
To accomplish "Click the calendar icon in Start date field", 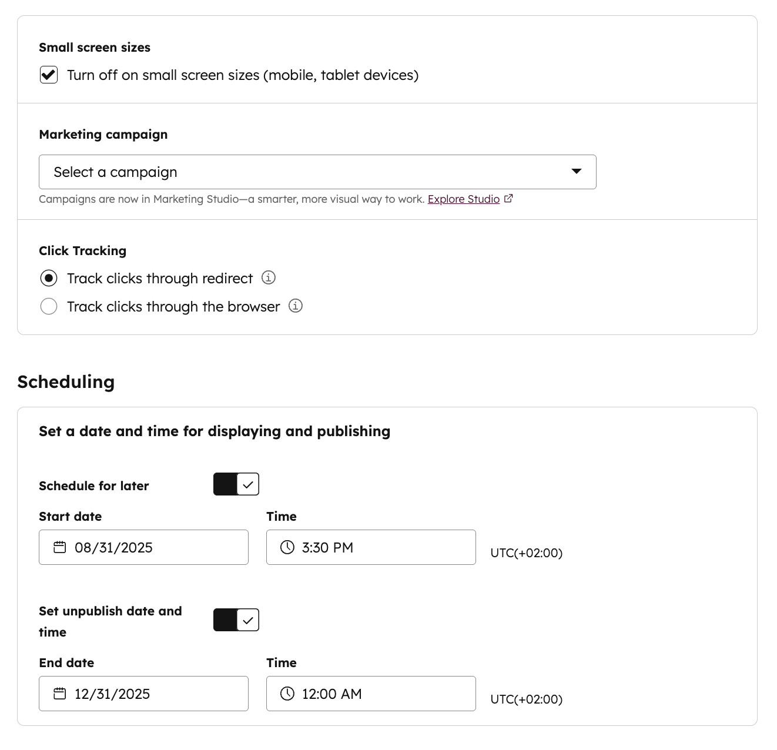I will point(59,547).
